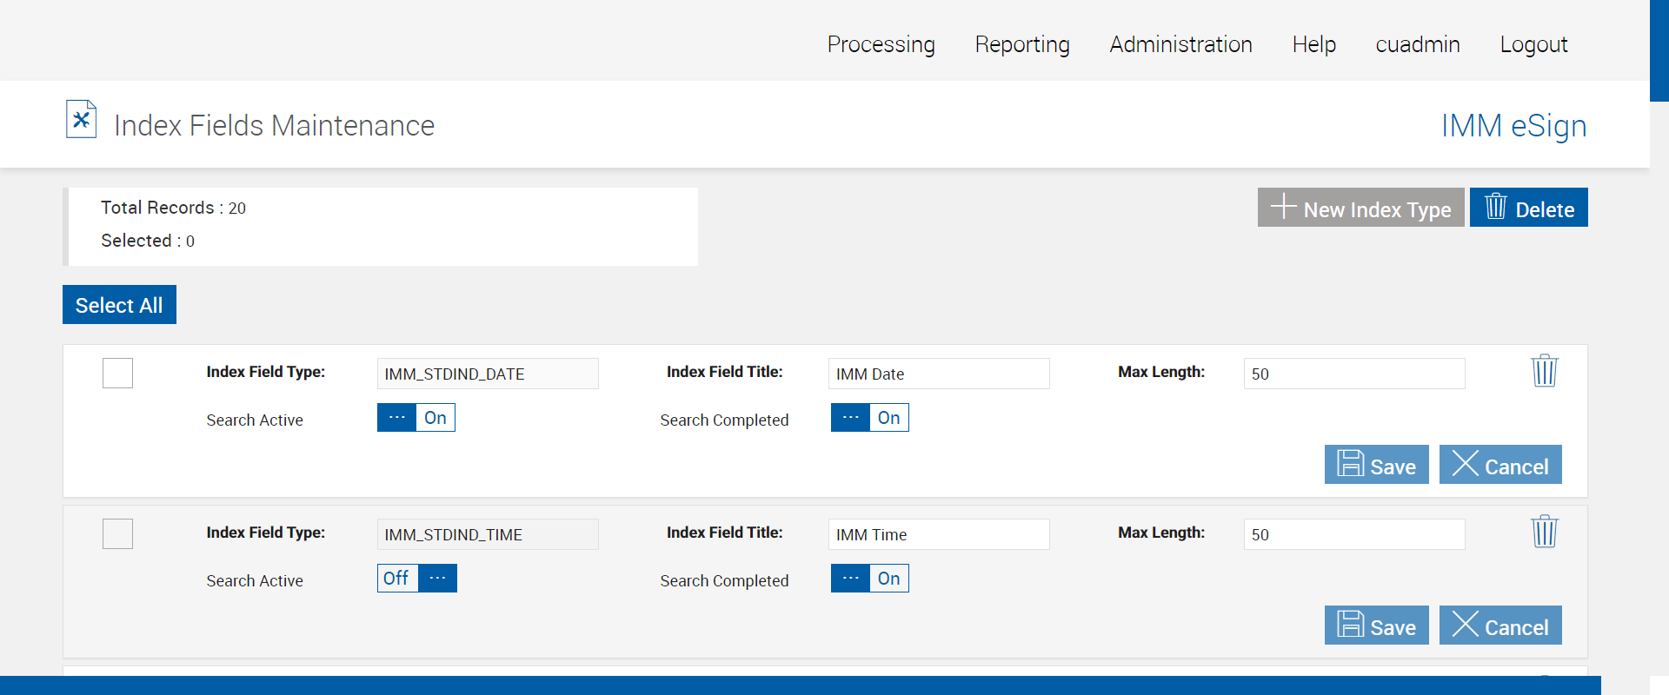Open the Help menu
The width and height of the screenshot is (1669, 695).
pos(1313,44)
